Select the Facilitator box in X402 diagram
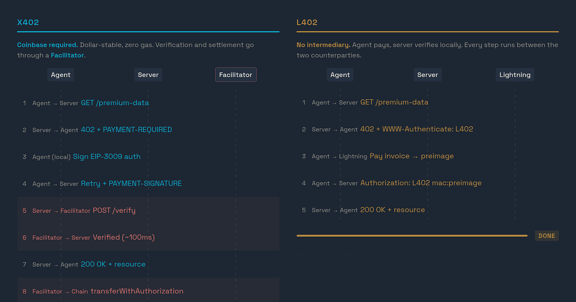The height and width of the screenshot is (302, 576). pos(236,75)
